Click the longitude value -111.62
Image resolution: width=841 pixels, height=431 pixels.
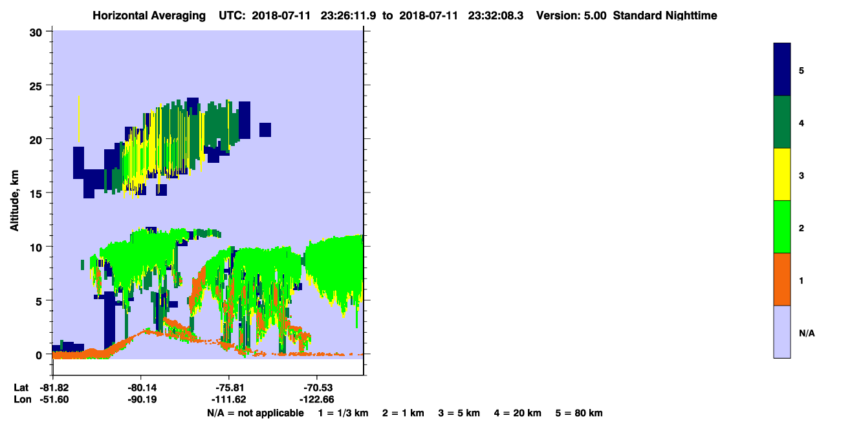click(x=230, y=399)
